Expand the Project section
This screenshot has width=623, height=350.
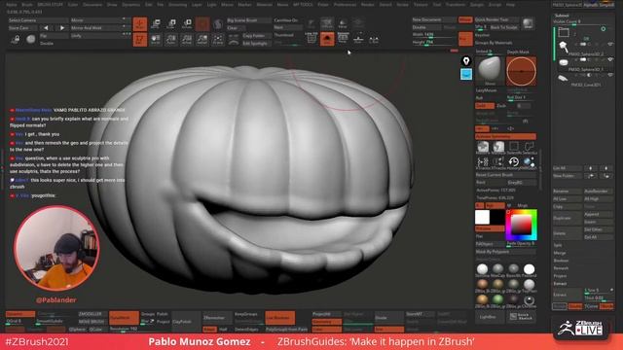(x=560, y=276)
